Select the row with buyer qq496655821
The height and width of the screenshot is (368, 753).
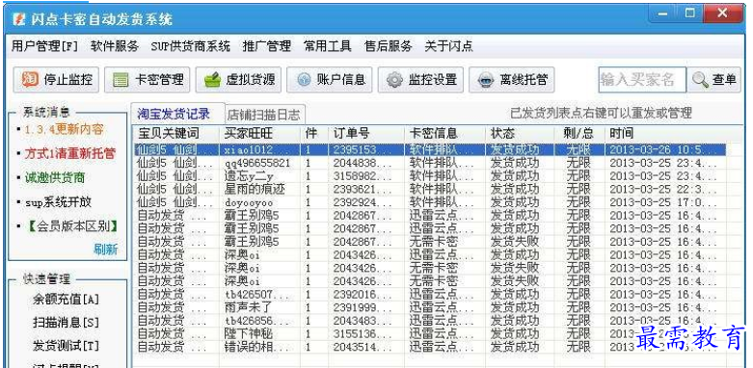429,163
